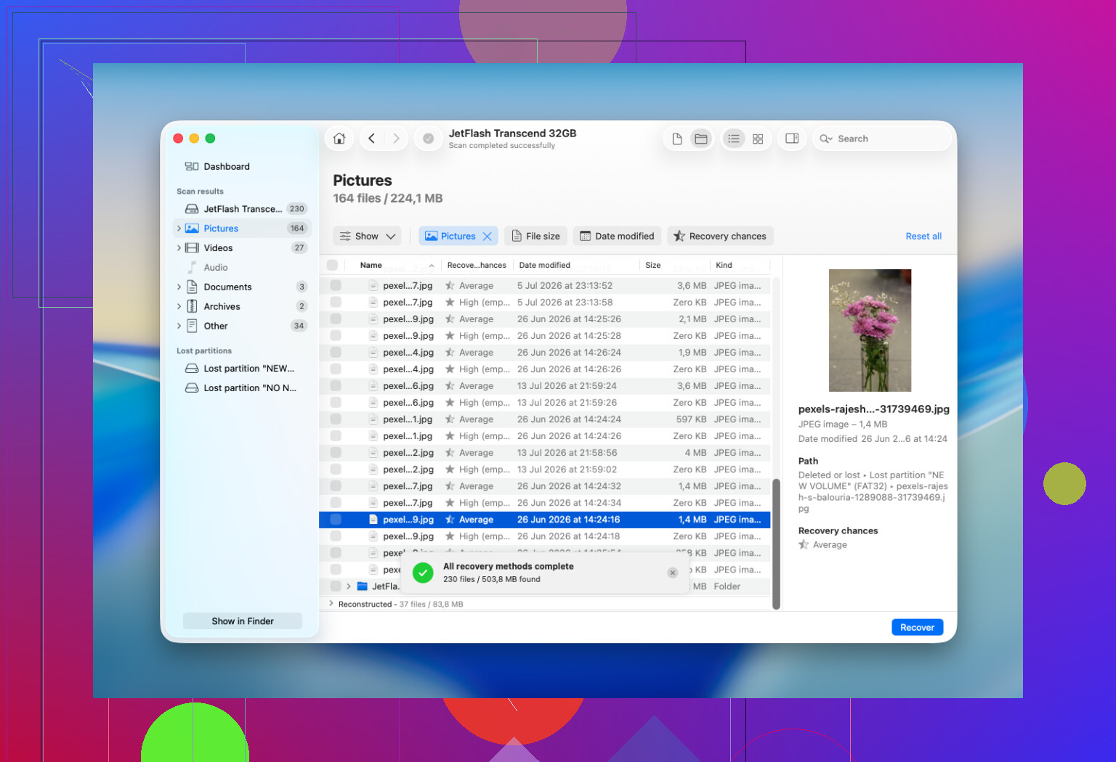Go to the Home screen icon

click(x=339, y=139)
